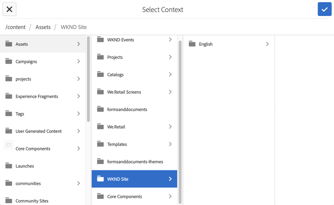The height and width of the screenshot is (205, 334).
Task: Click the Core Components thumbnail icon in first column
Action: pyautogui.click(x=9, y=145)
